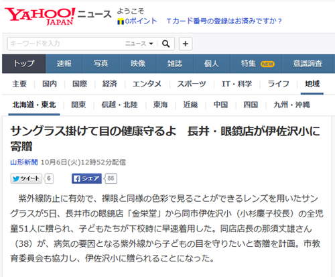Open the 国内 category
The width and height of the screenshot is (335, 277).
(50, 84)
